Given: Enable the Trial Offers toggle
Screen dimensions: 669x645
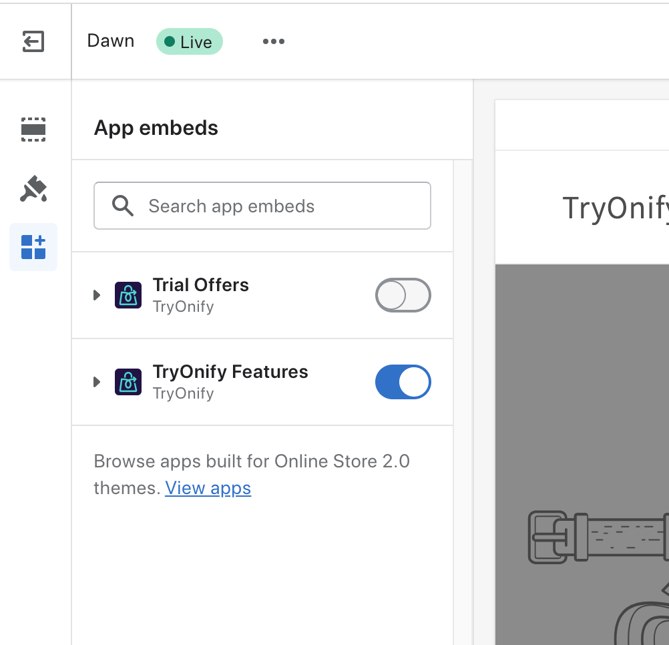Looking at the screenshot, I should (403, 295).
